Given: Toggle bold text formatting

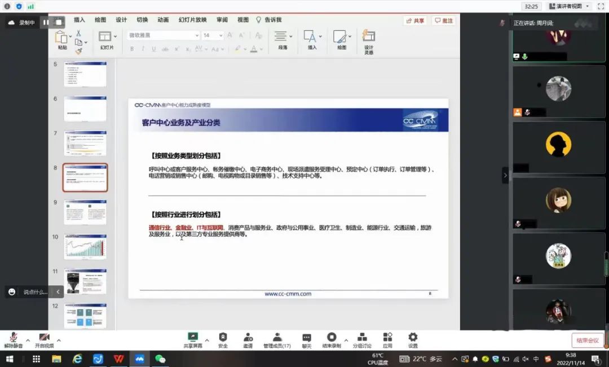Looking at the screenshot, I should tap(132, 49).
